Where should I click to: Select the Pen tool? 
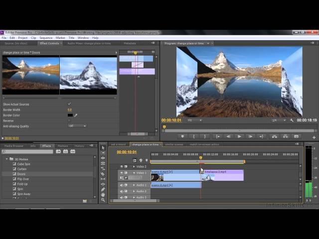(103, 189)
